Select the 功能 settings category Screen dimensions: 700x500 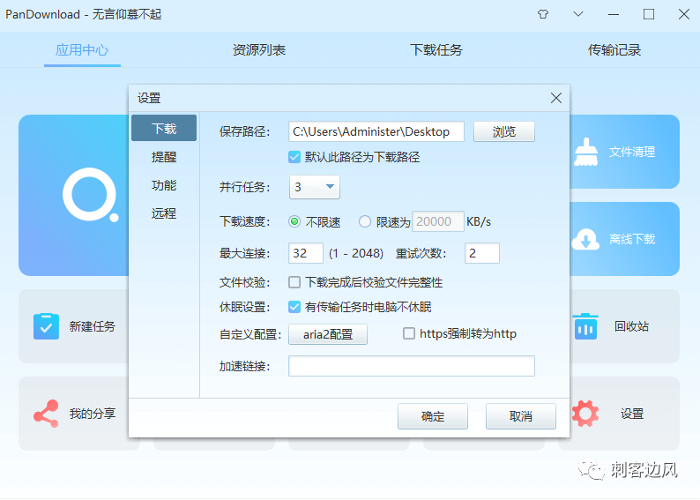click(x=164, y=185)
